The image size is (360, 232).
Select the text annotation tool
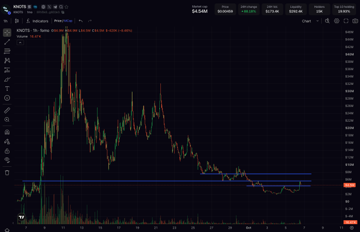click(7, 88)
